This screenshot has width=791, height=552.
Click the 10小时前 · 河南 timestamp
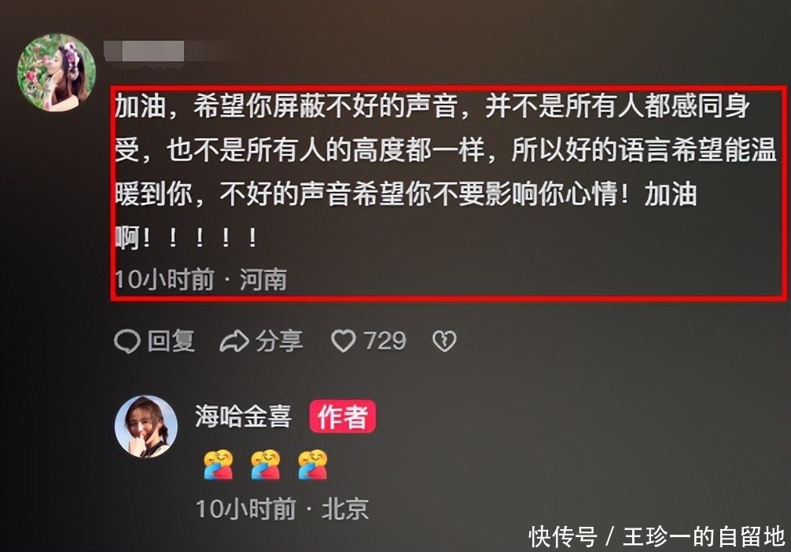point(201,279)
